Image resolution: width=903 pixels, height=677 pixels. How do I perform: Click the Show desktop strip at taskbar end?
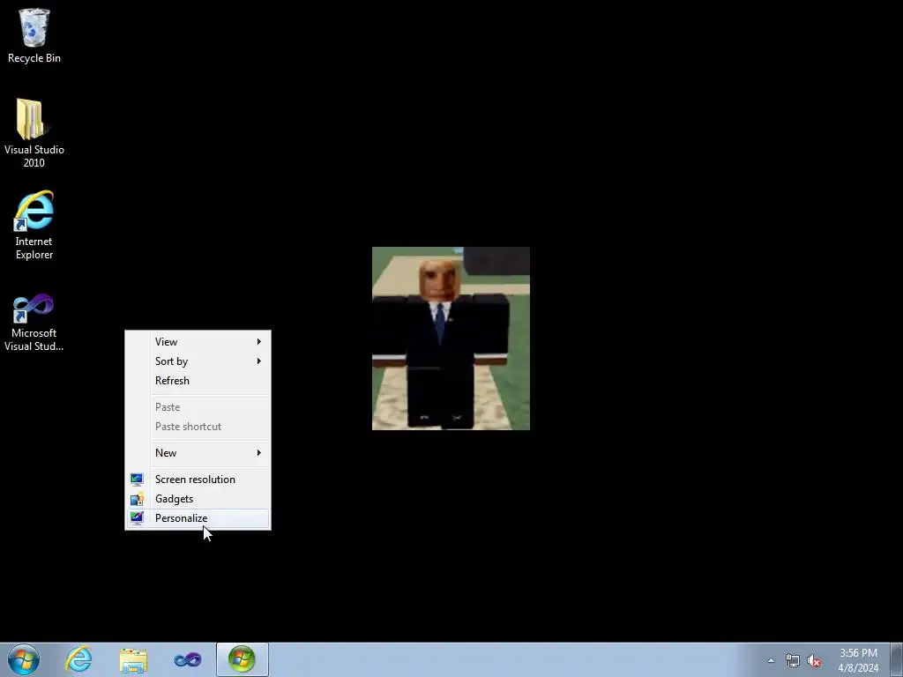[x=897, y=659]
